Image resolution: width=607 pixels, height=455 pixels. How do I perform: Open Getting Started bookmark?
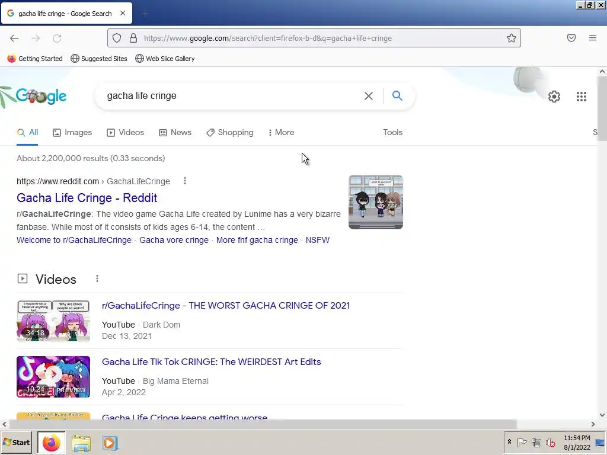pyautogui.click(x=35, y=59)
